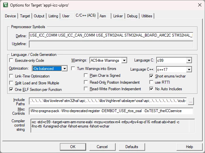The width and height of the screenshot is (205, 153).
Task: Toggle Link-Time Optimization checkbox
Action: coord(11,76)
